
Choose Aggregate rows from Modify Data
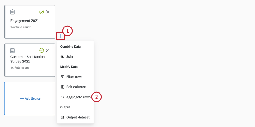(x=78, y=97)
